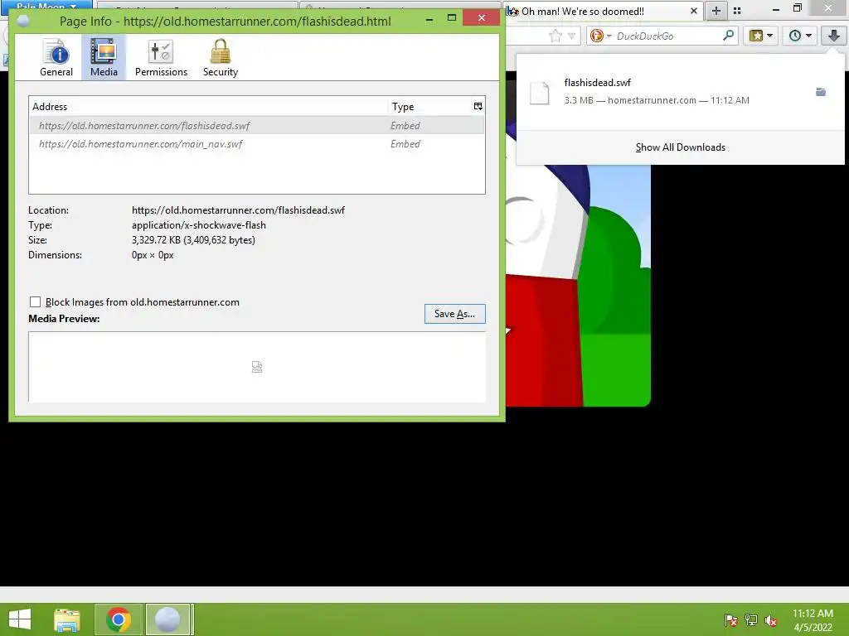
Task: Select the flashisdead.swf row in address list
Action: pyautogui.click(x=257, y=126)
